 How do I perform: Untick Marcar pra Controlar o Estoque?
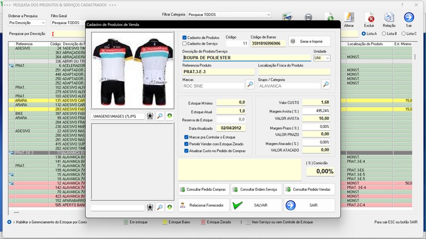tap(185, 137)
